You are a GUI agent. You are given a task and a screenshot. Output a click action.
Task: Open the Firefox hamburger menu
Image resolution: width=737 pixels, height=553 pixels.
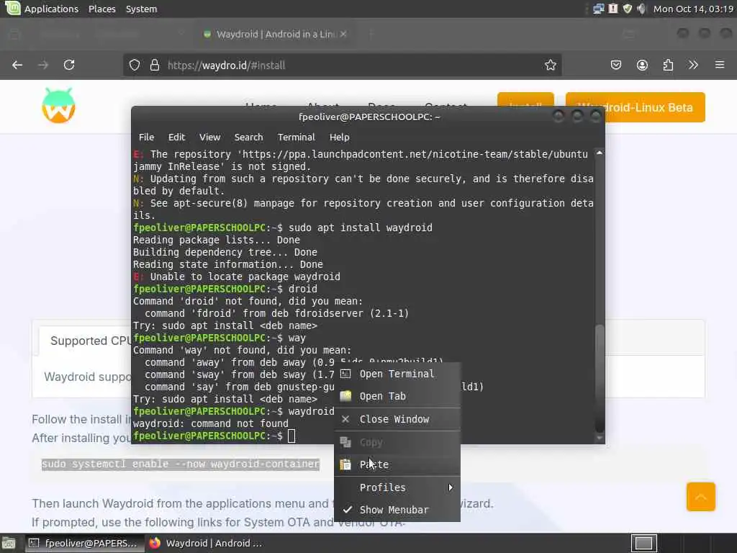(720, 65)
